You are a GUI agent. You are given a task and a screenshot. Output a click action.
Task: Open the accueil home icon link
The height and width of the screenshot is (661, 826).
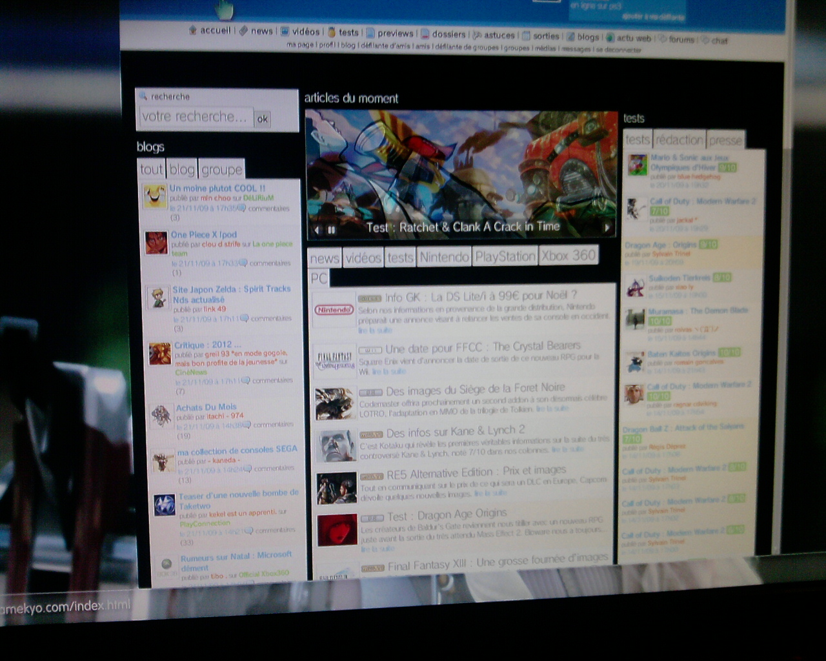click(x=210, y=30)
